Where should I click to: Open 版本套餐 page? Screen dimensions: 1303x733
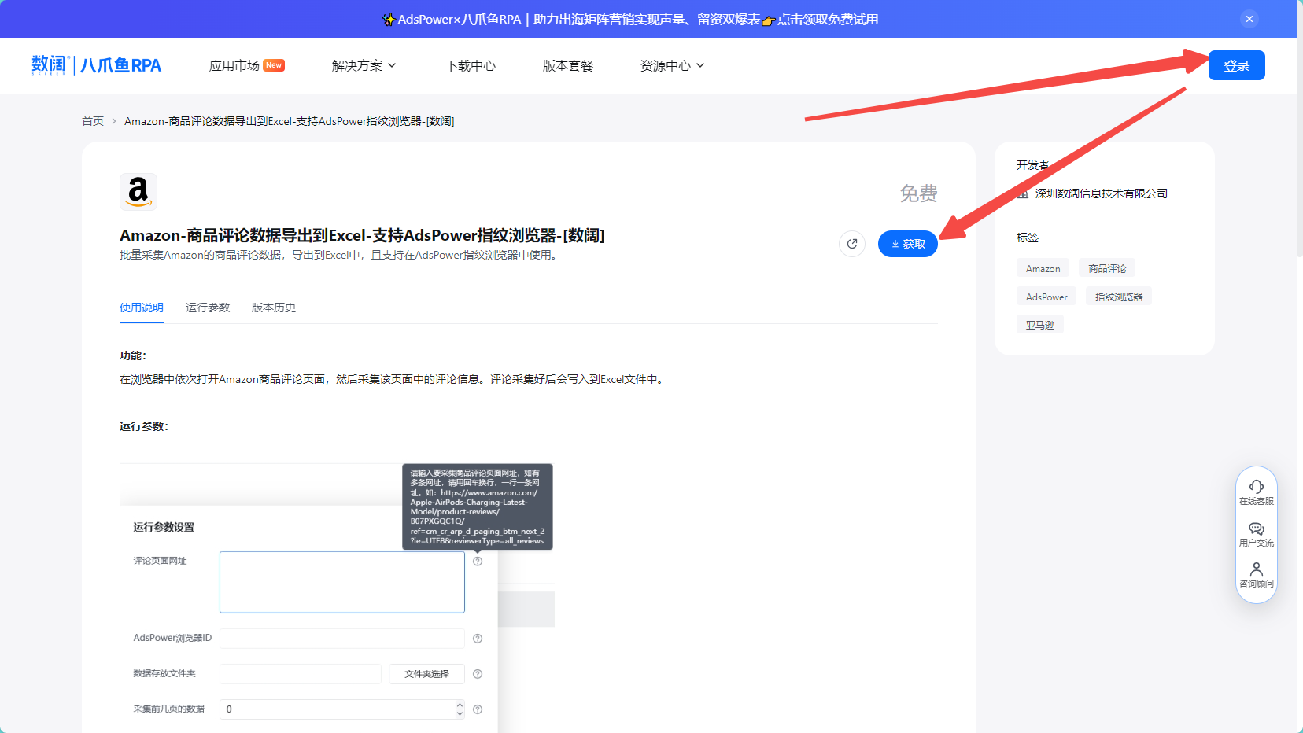click(568, 65)
